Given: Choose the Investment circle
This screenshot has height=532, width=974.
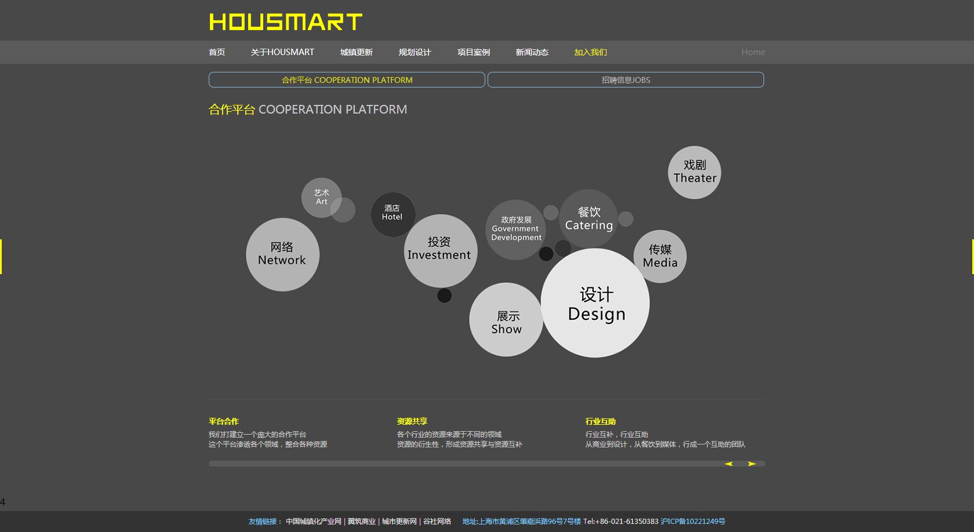Looking at the screenshot, I should click(x=440, y=251).
